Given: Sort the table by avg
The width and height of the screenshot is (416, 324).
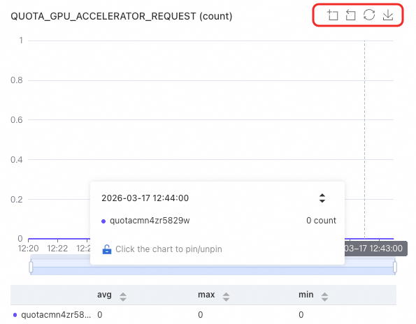Looking at the screenshot, I should pos(123,297).
